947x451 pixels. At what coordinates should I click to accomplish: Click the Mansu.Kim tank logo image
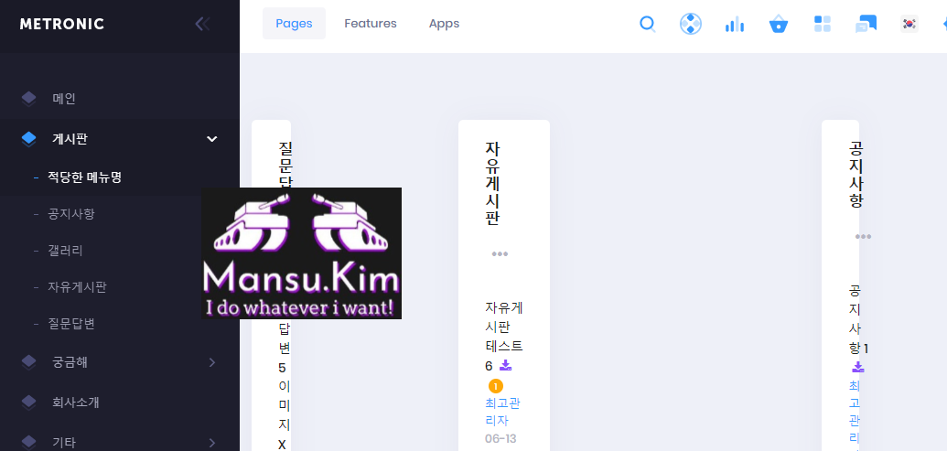coord(301,253)
